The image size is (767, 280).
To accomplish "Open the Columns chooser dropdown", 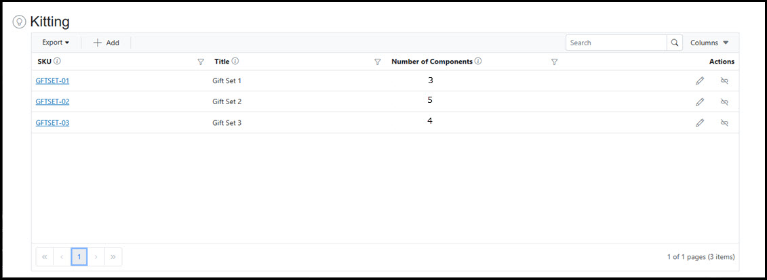I will 709,43.
